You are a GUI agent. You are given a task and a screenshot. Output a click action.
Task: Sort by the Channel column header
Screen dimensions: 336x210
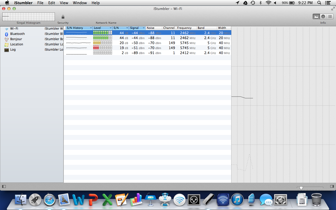pyautogui.click(x=169, y=28)
